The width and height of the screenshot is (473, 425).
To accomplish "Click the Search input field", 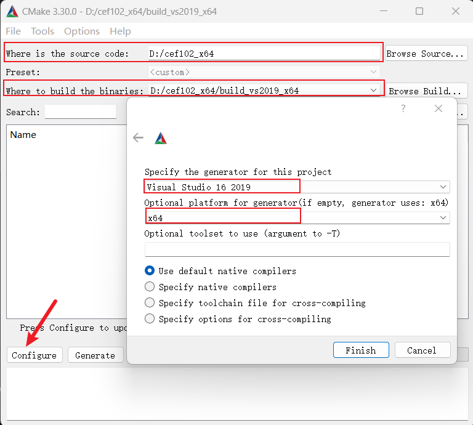I will coord(81,112).
